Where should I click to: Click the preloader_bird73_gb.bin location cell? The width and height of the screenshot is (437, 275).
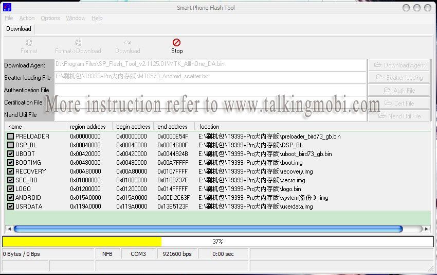(x=269, y=136)
